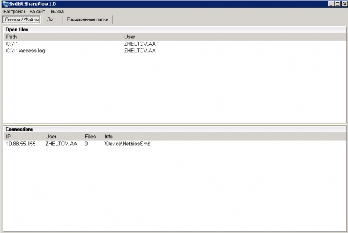Select the 10.88.55.155 connection row
Screen dimensions: 348x233
[x=175, y=144]
